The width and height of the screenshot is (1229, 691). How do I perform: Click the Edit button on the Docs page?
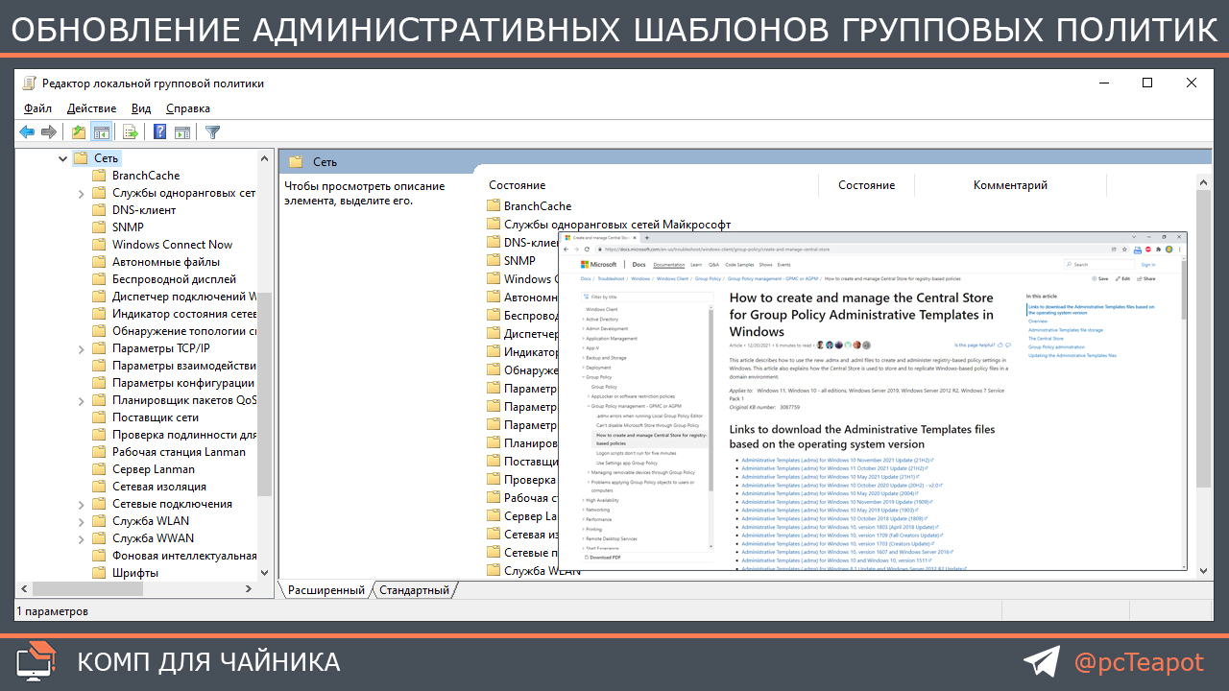point(1121,278)
